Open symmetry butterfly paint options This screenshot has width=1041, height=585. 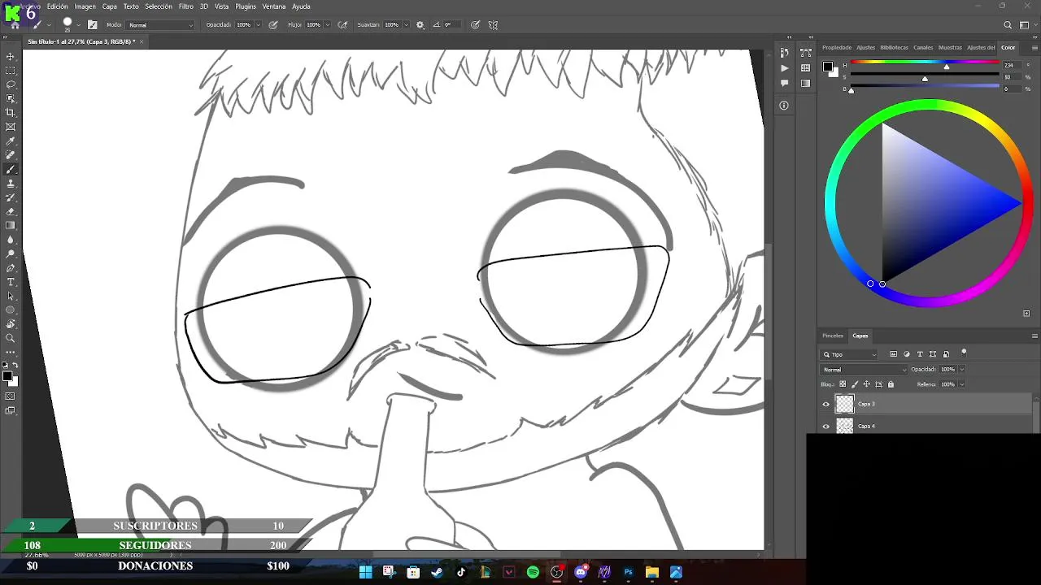(493, 24)
